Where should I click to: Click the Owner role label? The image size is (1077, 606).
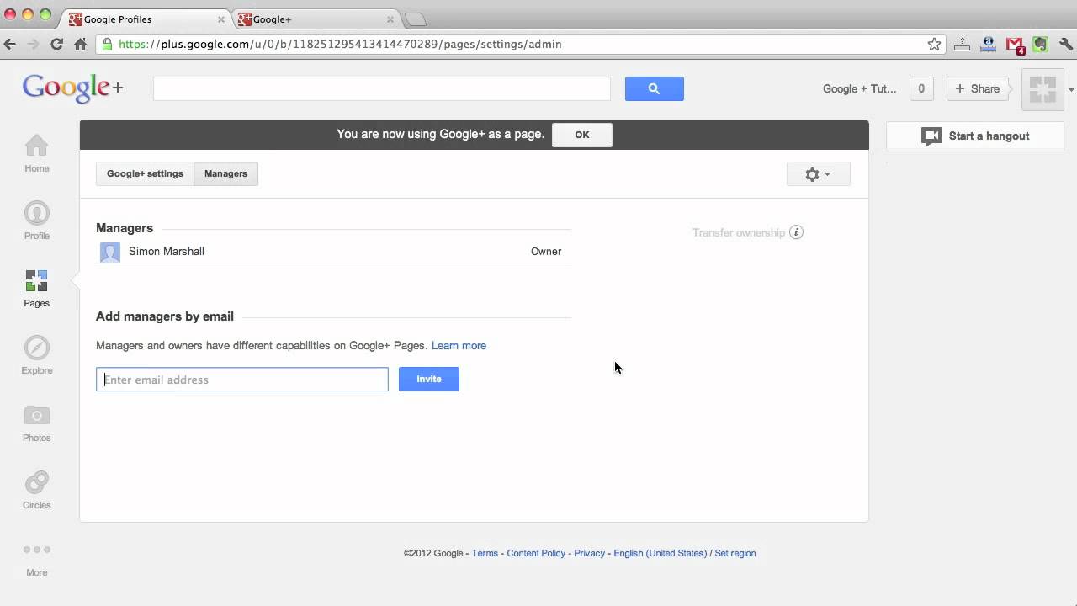(546, 252)
